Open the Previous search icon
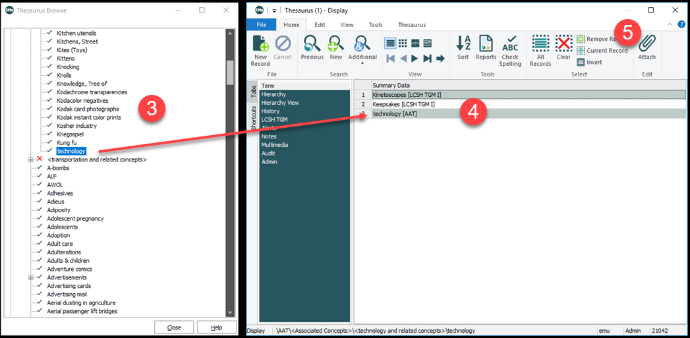 pos(312,45)
